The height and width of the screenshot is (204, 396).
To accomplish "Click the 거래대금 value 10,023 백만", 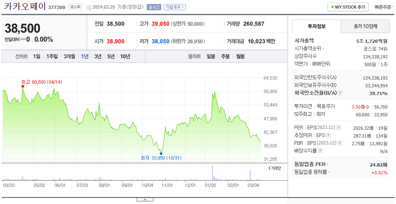I will click(261, 41).
